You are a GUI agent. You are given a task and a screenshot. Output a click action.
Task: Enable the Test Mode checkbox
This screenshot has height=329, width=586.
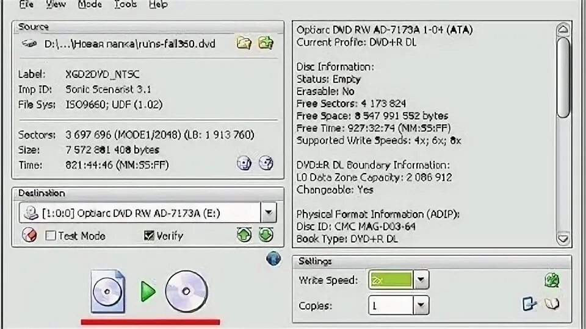point(51,235)
